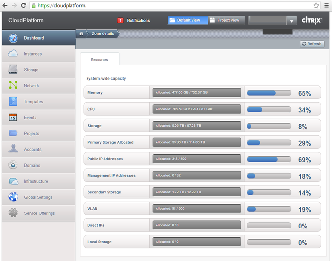Click the user account selection field

pos(267,20)
